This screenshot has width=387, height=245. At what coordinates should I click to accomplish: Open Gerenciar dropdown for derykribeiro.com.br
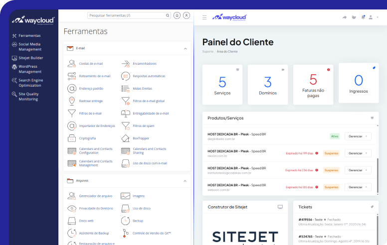(358, 136)
